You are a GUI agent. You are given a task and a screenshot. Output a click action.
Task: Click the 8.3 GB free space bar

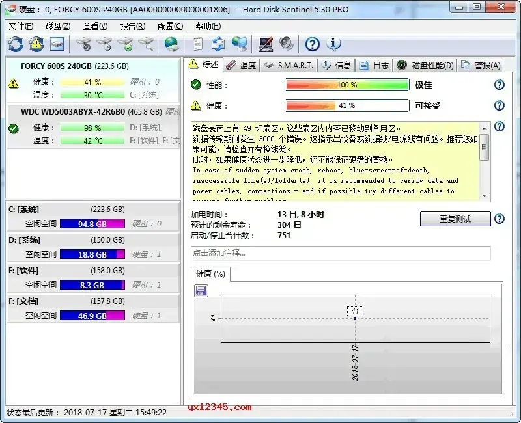[x=92, y=285]
